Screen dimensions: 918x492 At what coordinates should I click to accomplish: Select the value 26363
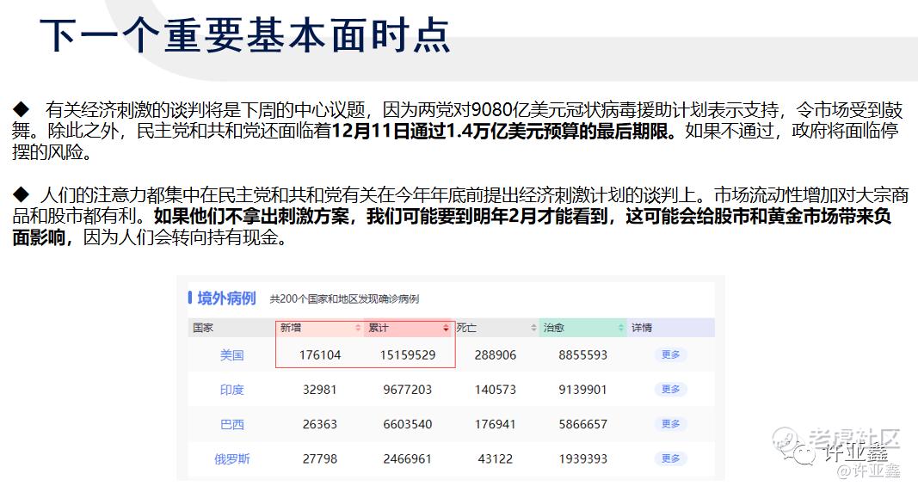pyautogui.click(x=320, y=424)
